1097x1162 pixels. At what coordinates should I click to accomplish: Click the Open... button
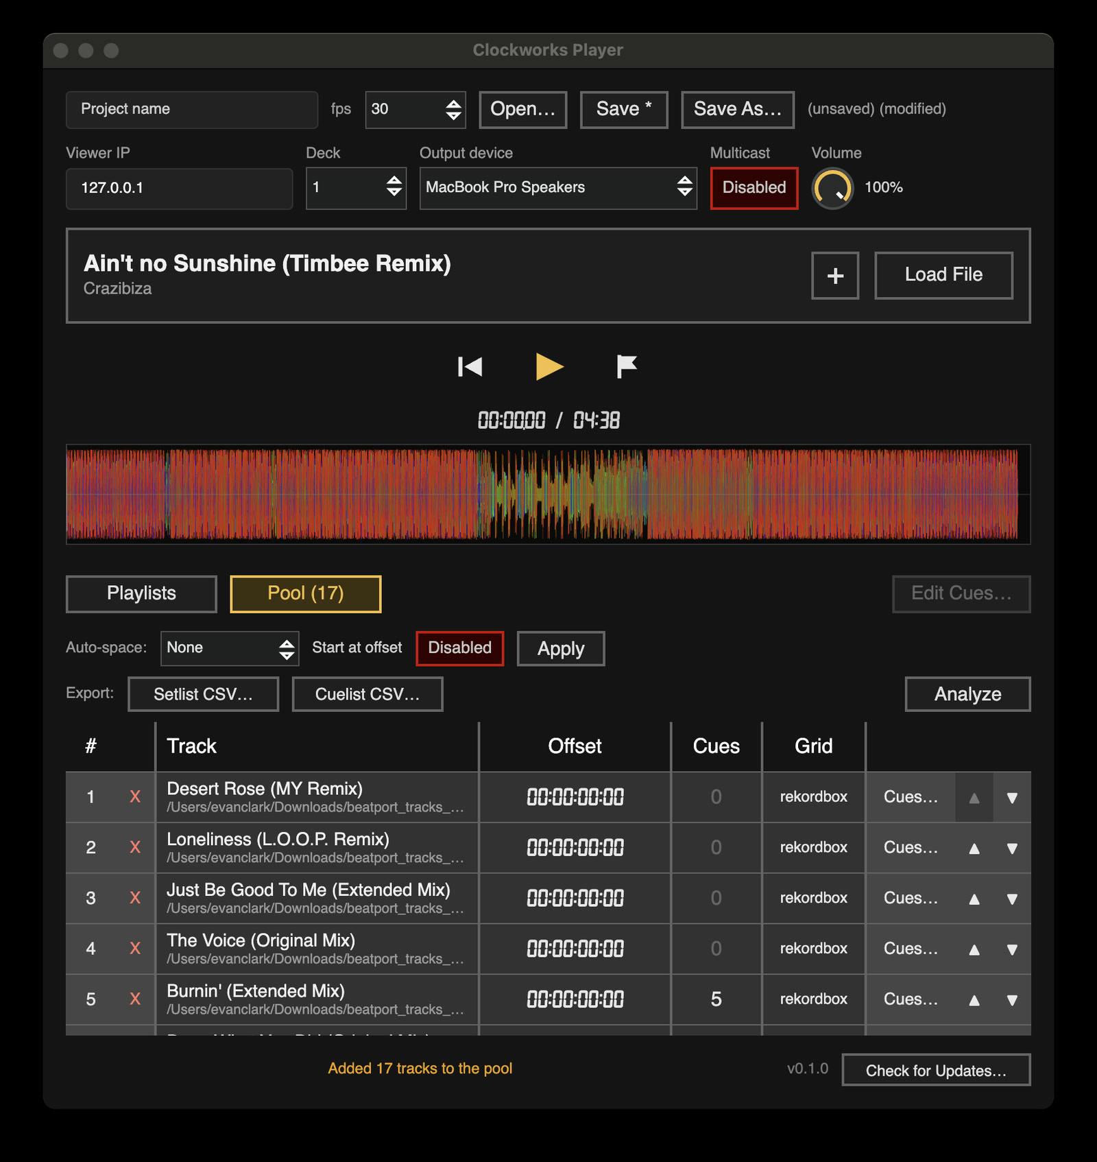tap(523, 110)
